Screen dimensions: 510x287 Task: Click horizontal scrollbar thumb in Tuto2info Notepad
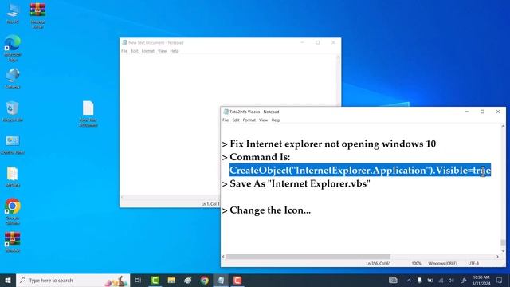pyautogui.click(x=308, y=257)
